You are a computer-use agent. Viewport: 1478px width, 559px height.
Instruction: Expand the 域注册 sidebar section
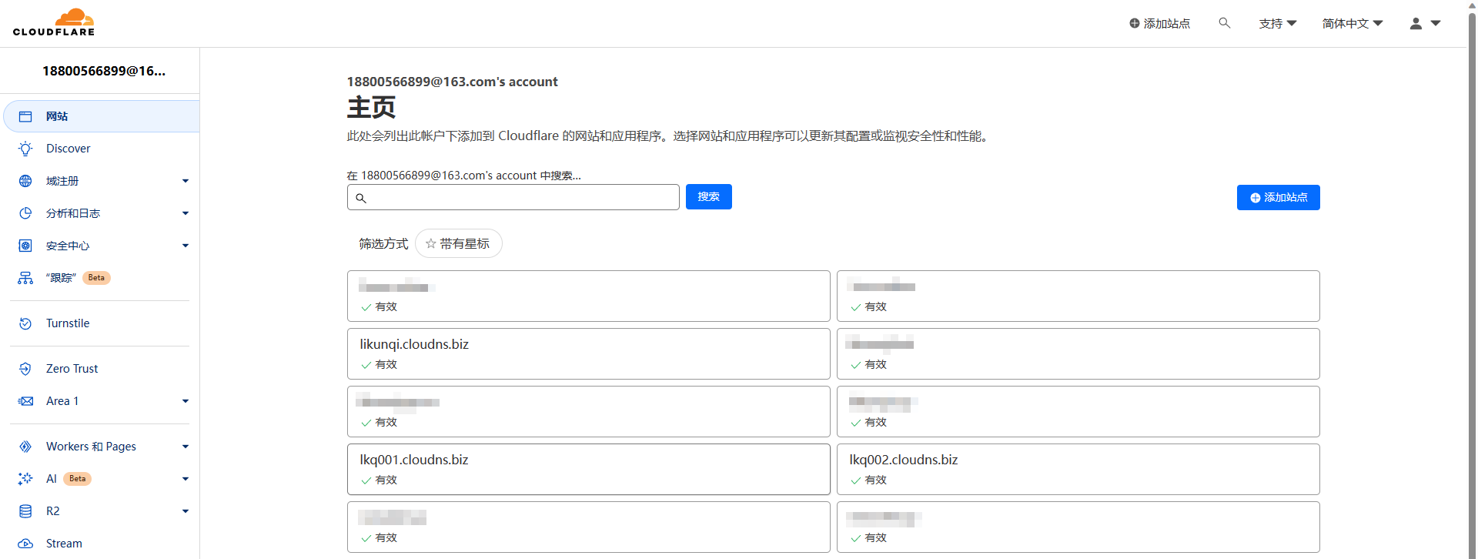(x=185, y=181)
